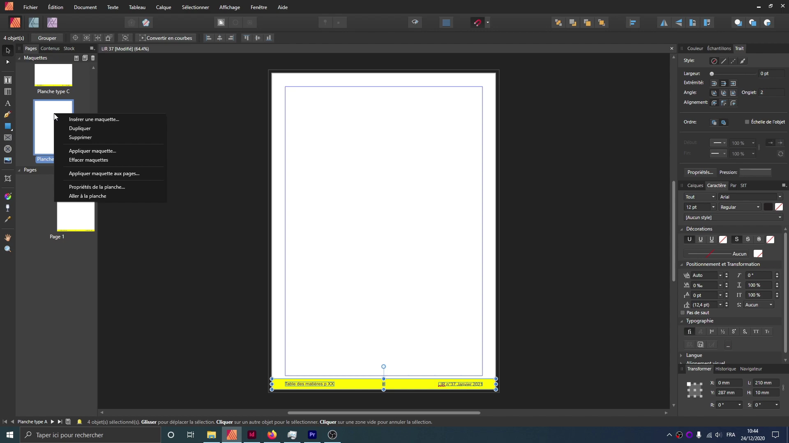This screenshot has height=443, width=789.
Task: Choose Dupliquer from the context menu
Action: pos(80,128)
